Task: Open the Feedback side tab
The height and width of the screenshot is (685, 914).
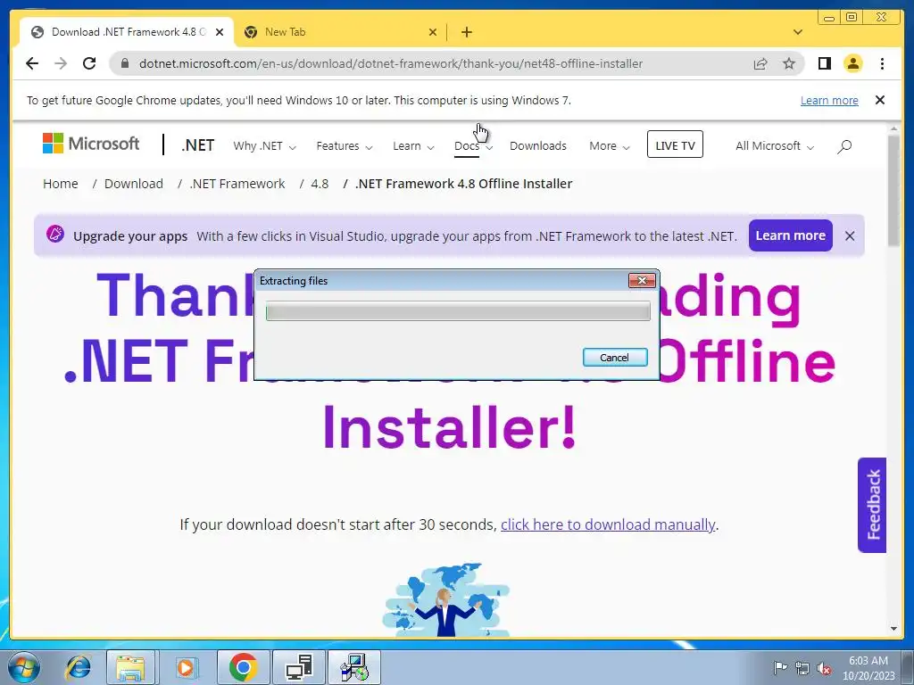Action: (871, 505)
